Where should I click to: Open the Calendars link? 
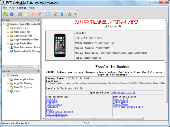coord(52,107)
